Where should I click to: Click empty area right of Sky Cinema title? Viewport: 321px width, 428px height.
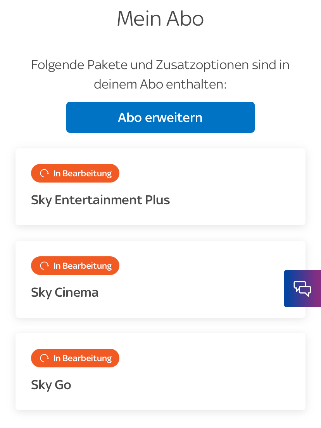[x=194, y=292]
